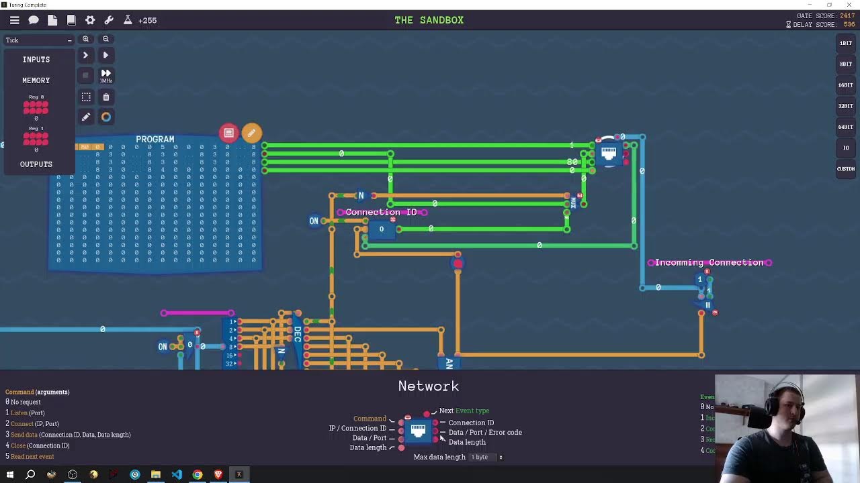Click Read next event command text
Image resolution: width=860 pixels, height=483 pixels.
pyautogui.click(x=32, y=456)
